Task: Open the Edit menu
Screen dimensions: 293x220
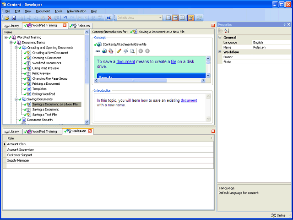Action: (x=17, y=11)
